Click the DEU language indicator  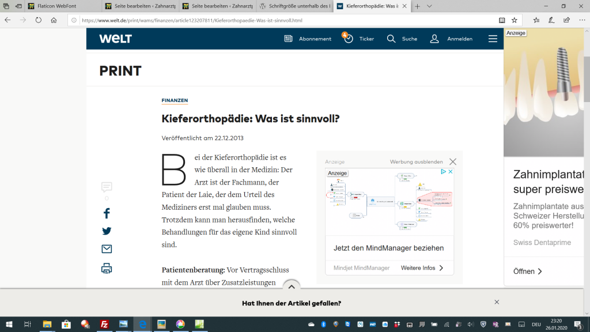coord(536,324)
